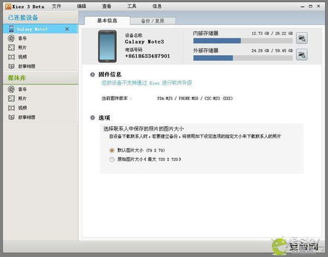Viewport: 328px width, 257px height.
Task: Click phone number +8618633487901
Action: click(147, 56)
